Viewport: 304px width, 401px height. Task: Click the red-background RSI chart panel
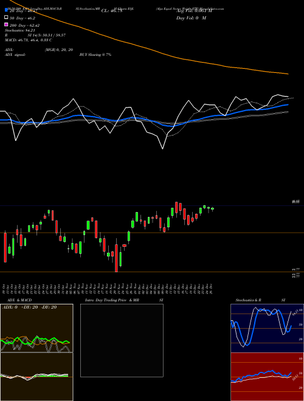[267, 377]
